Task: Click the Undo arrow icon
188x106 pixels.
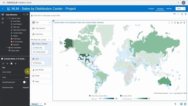Action: 174,14
